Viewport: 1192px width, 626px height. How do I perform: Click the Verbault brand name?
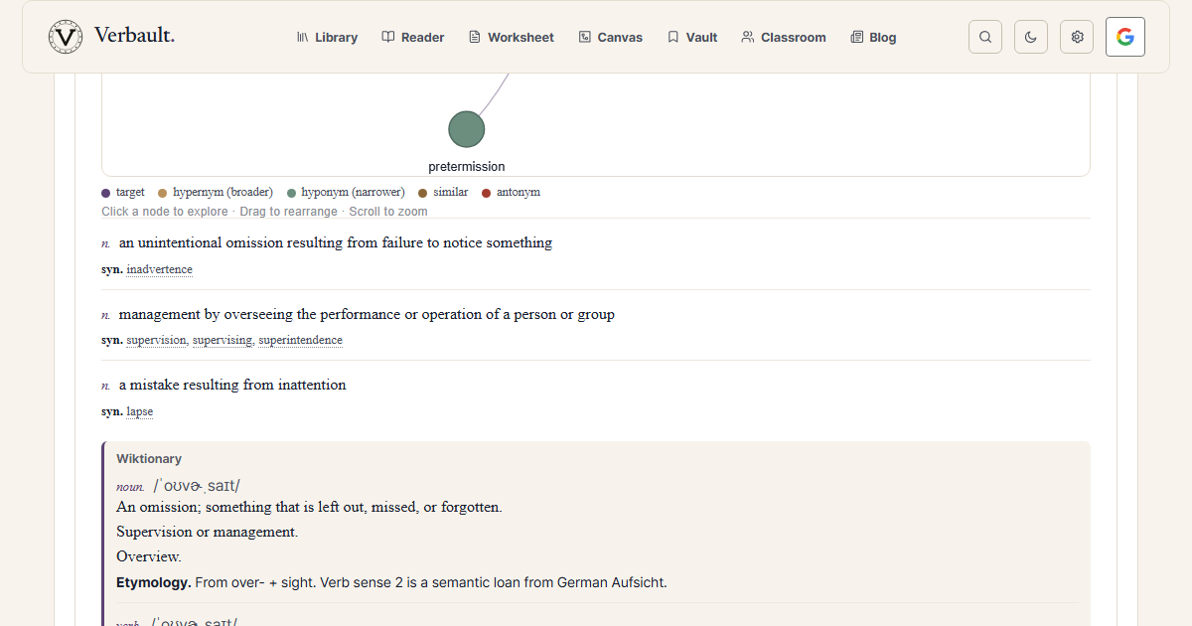134,36
